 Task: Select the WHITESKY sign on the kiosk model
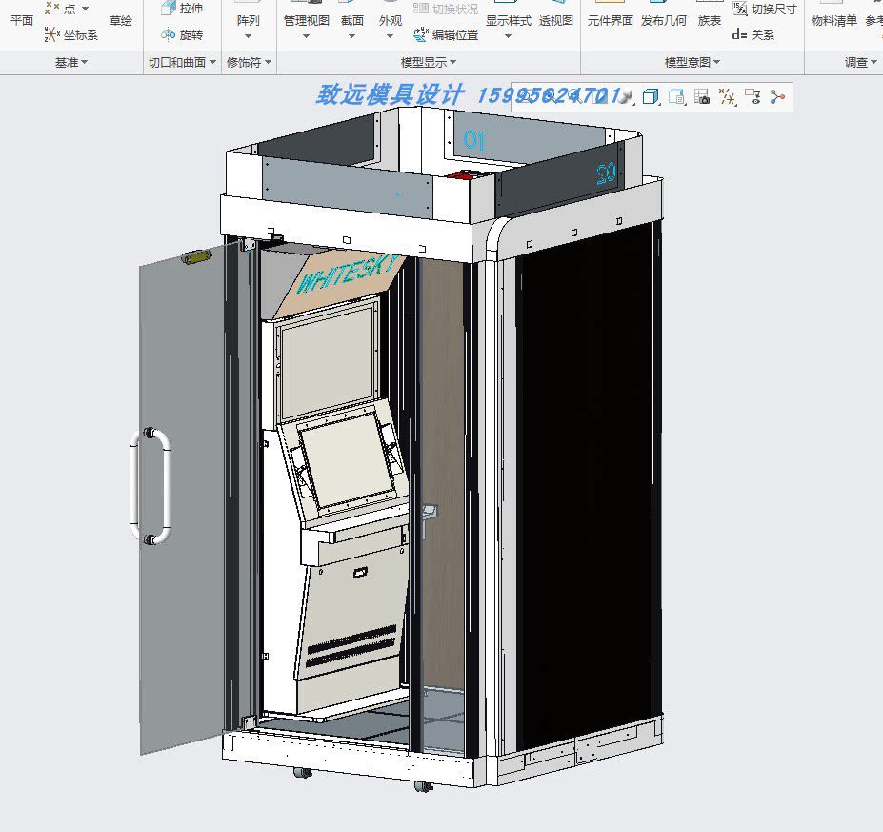click(350, 274)
